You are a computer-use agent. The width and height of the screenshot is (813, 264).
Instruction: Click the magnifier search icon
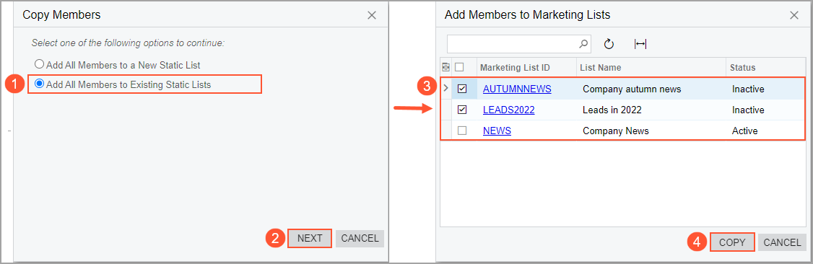pyautogui.click(x=584, y=44)
